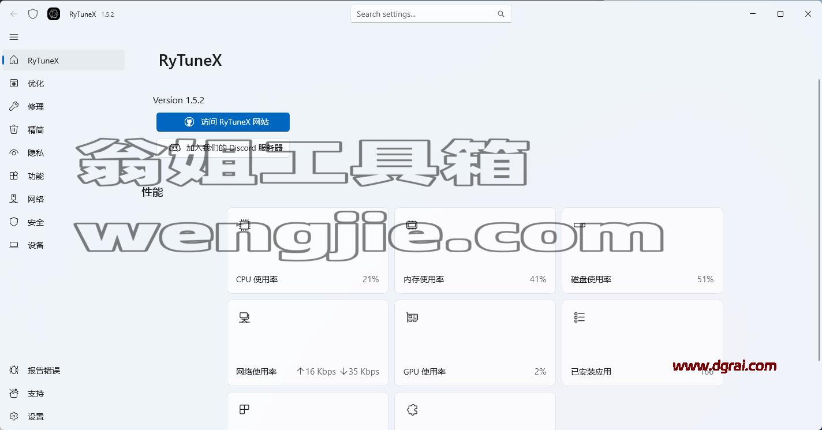Click the RyTuneX app logo icon

[x=54, y=14]
